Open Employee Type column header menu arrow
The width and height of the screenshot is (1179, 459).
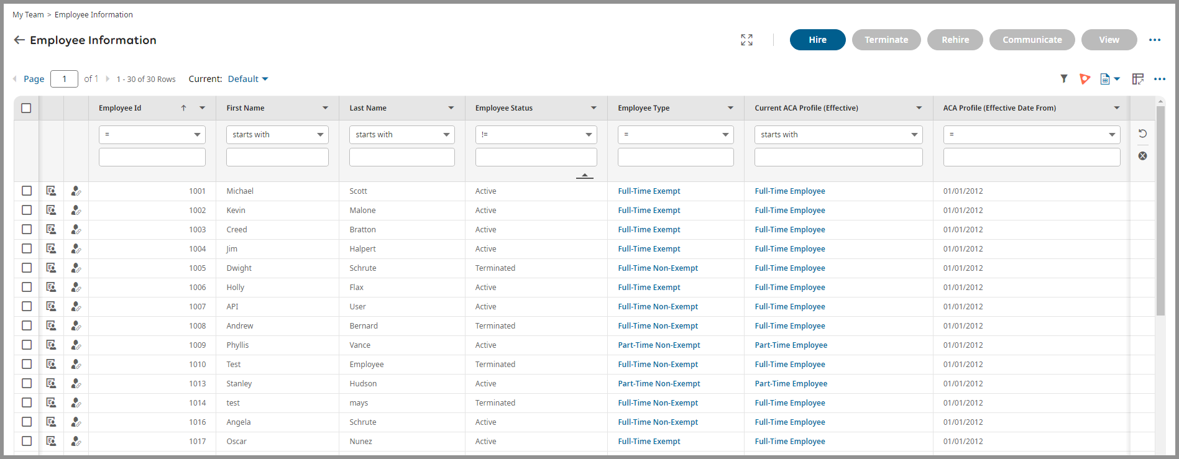[x=730, y=108]
